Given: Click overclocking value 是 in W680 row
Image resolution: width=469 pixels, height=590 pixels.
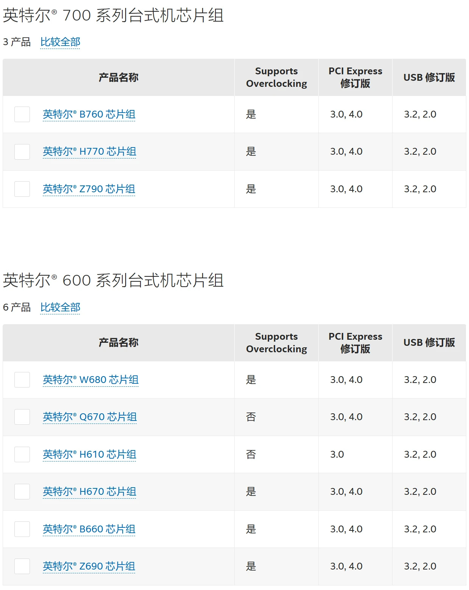Looking at the screenshot, I should coord(251,380).
